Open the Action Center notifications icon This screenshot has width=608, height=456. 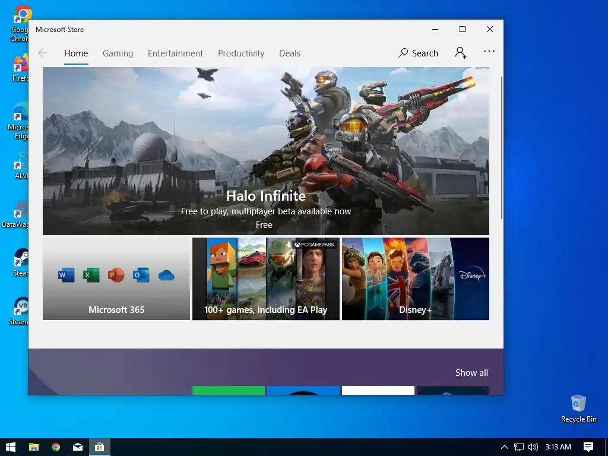(588, 447)
